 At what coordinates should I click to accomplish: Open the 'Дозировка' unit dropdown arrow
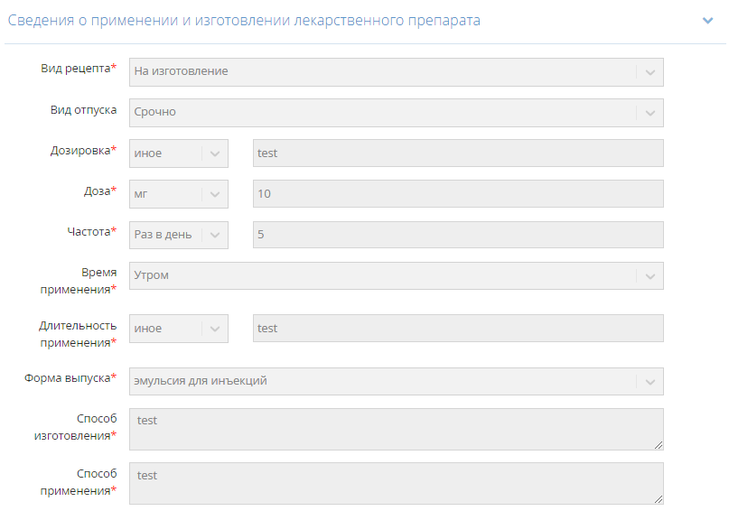(215, 153)
